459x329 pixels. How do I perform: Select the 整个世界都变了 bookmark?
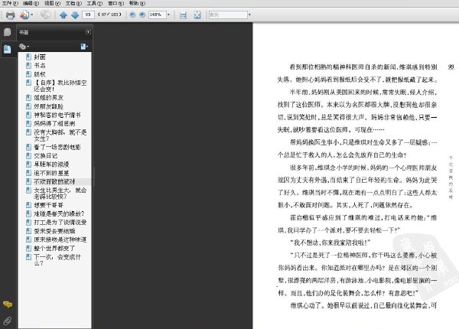point(54,248)
